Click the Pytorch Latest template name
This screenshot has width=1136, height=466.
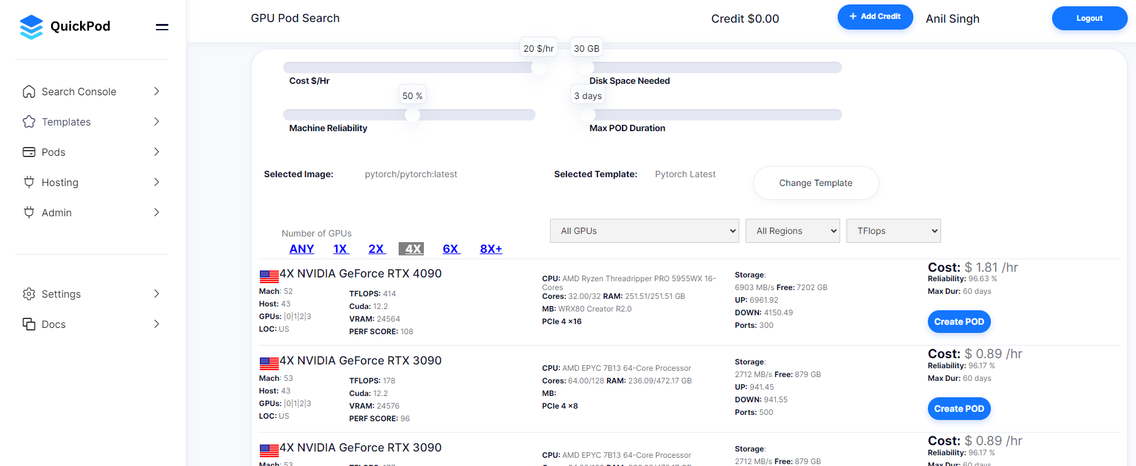pos(685,174)
